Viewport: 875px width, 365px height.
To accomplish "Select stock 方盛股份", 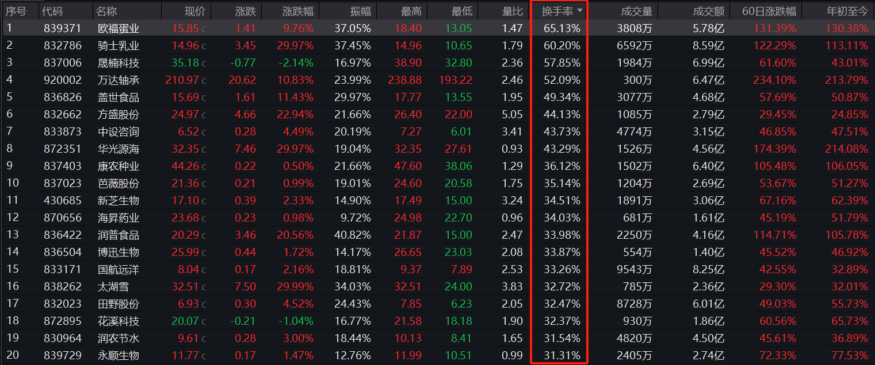I will tap(119, 114).
